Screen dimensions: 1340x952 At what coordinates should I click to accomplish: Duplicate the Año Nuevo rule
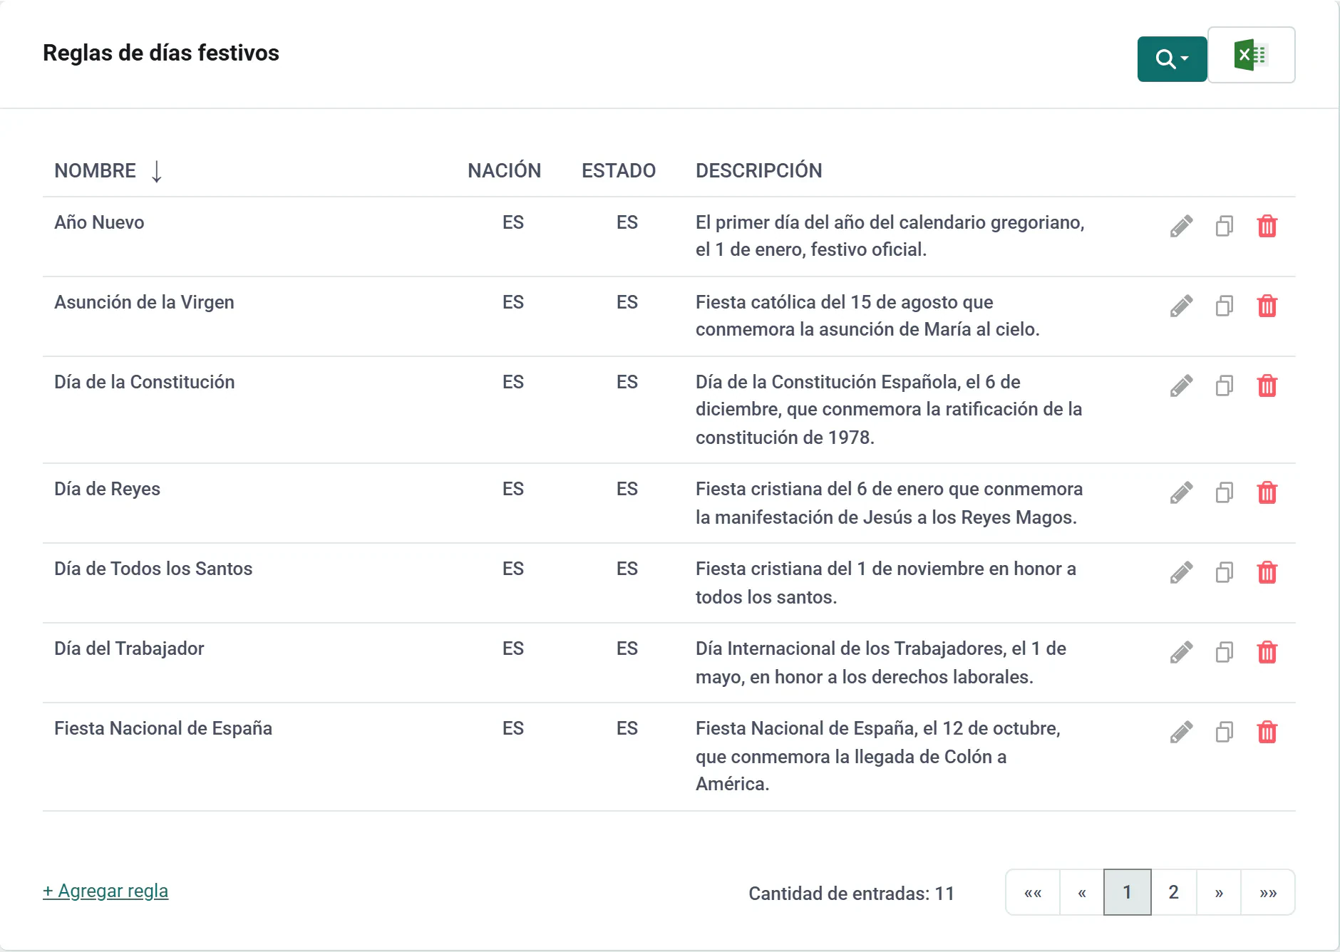tap(1225, 227)
